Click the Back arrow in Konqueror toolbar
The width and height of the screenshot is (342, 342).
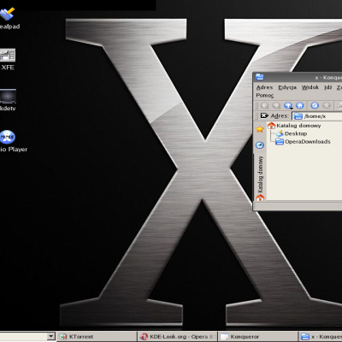[265, 106]
